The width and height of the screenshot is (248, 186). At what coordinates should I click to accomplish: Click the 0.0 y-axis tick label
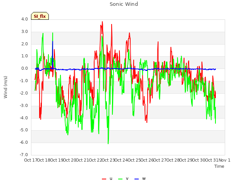pyautogui.click(x=24, y=69)
